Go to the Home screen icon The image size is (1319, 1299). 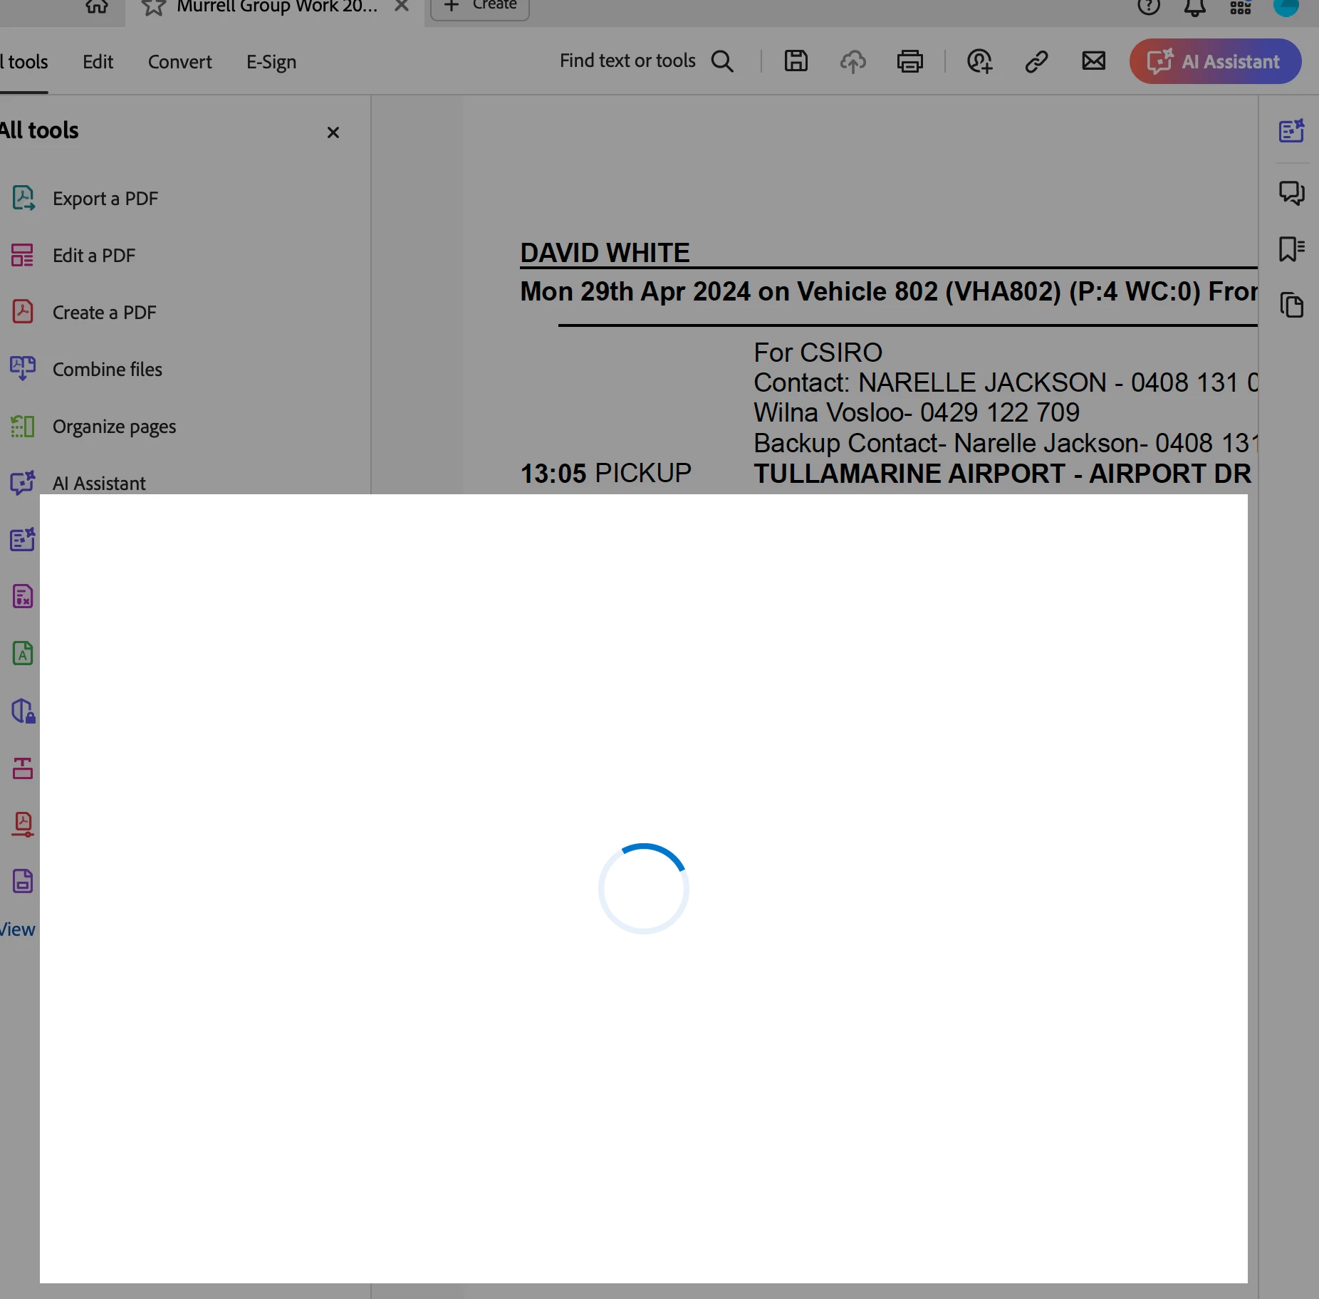pos(97,6)
